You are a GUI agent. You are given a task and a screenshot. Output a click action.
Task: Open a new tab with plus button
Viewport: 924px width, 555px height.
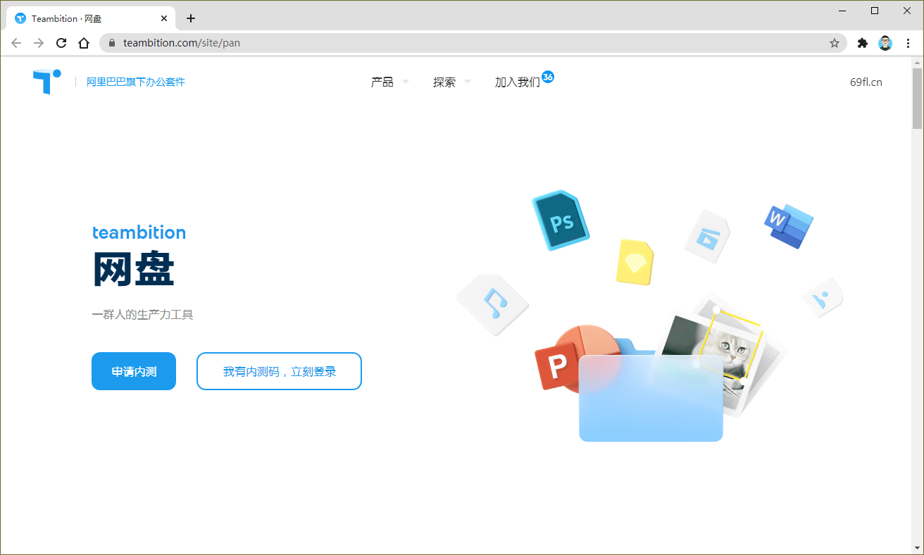pos(191,18)
